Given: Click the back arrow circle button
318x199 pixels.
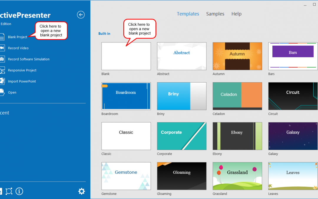Looking at the screenshot, I should click(81, 15).
